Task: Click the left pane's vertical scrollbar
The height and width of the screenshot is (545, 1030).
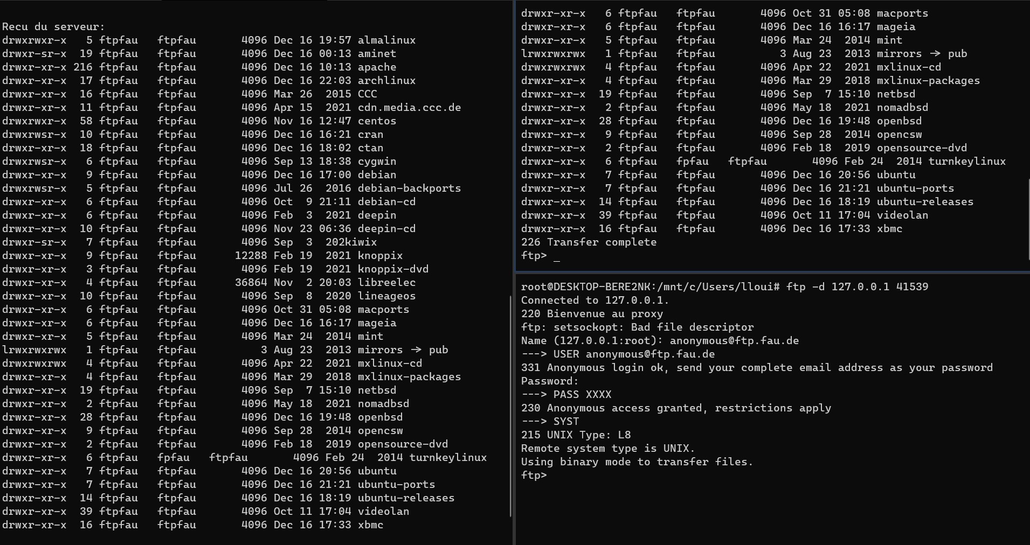Action: pyautogui.click(x=510, y=407)
